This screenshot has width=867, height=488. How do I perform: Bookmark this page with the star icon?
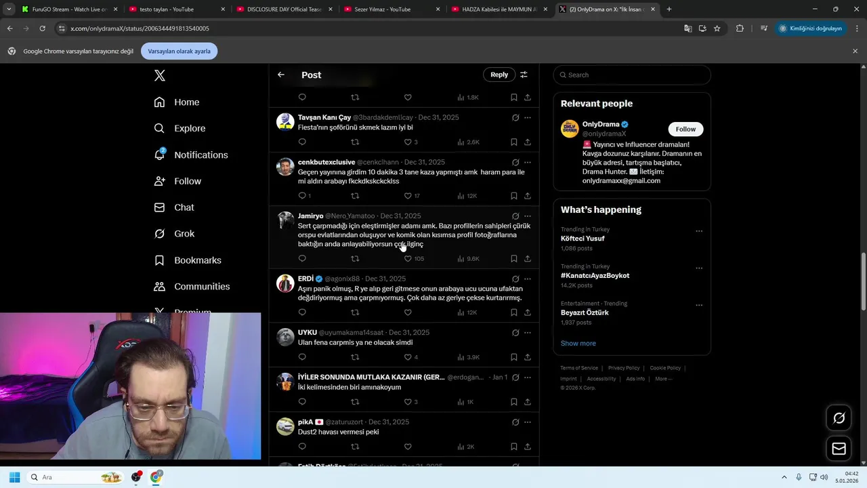tap(717, 28)
